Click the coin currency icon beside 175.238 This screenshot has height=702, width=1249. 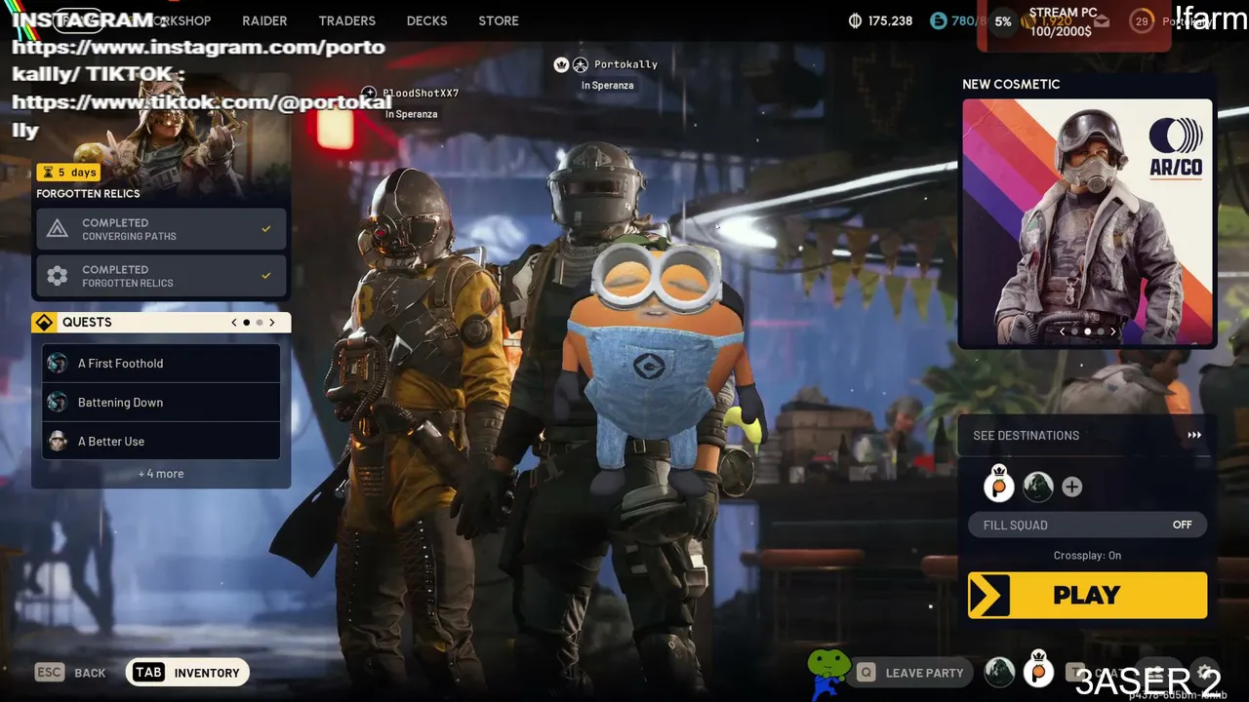click(856, 20)
